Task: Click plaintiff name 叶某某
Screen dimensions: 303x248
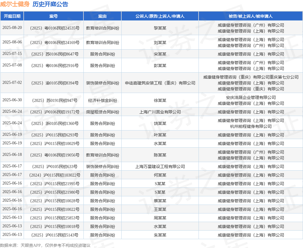Action: point(160,135)
